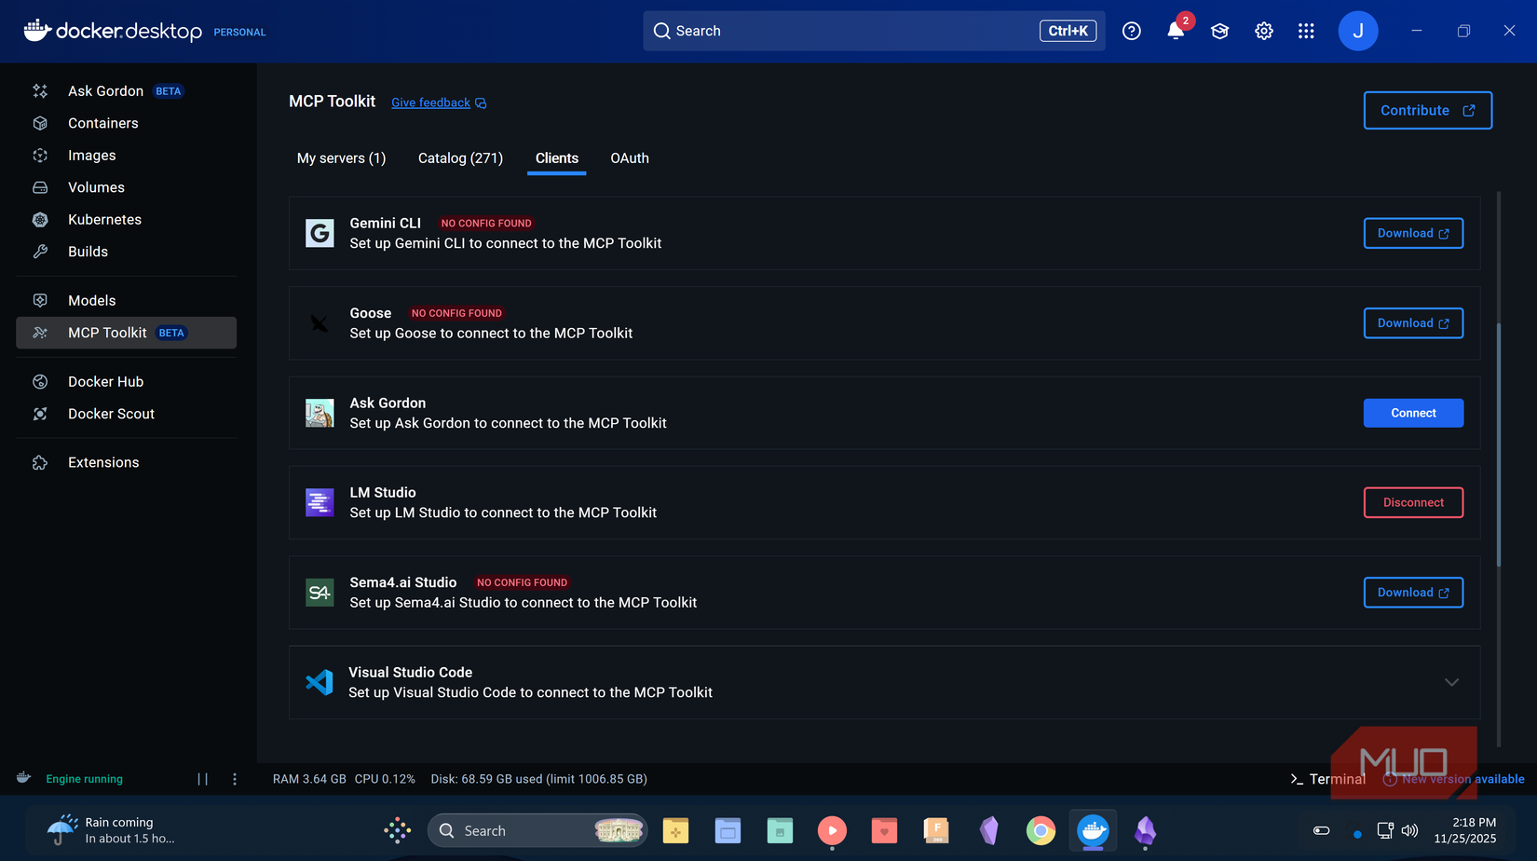
Task: Open the Terminal from status bar
Action: [1328, 779]
